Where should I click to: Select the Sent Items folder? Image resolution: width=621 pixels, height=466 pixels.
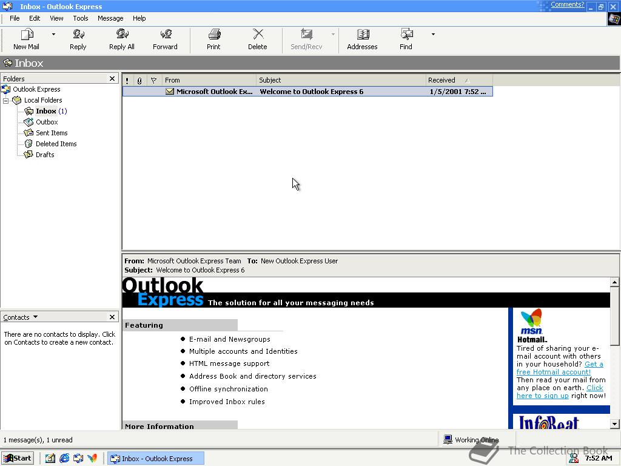tap(52, 133)
